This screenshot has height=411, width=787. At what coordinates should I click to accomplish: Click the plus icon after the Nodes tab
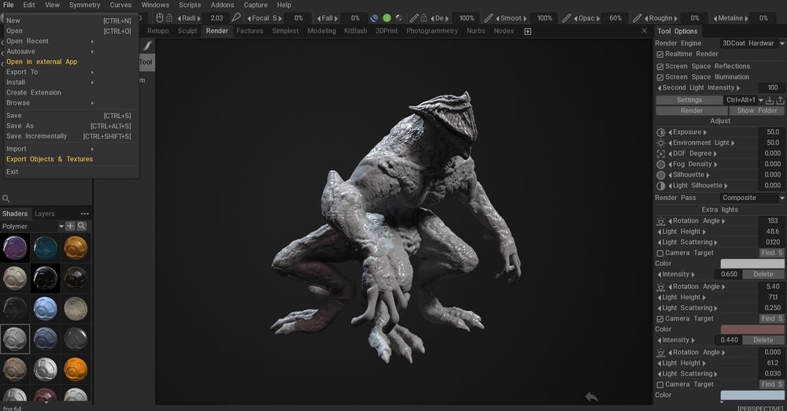tap(527, 31)
